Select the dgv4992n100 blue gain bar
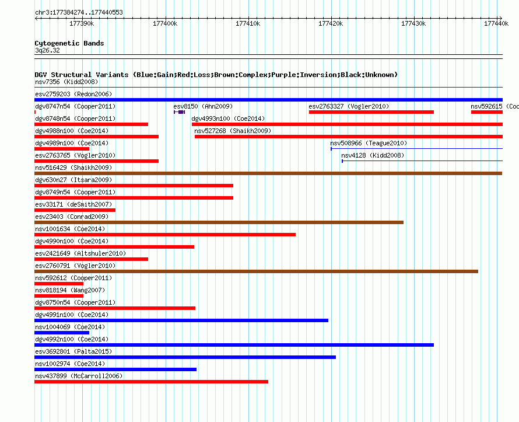This screenshot has height=422, width=519. click(x=234, y=345)
